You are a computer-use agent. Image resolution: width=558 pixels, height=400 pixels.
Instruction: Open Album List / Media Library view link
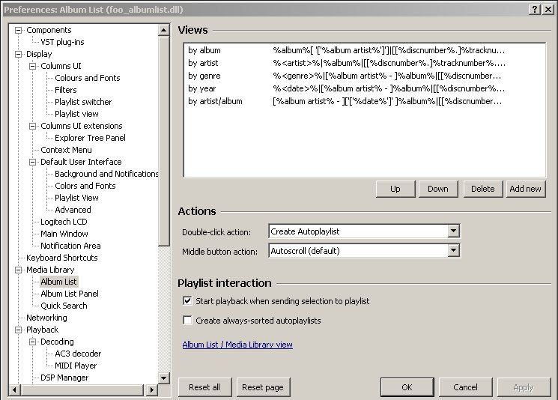click(237, 345)
